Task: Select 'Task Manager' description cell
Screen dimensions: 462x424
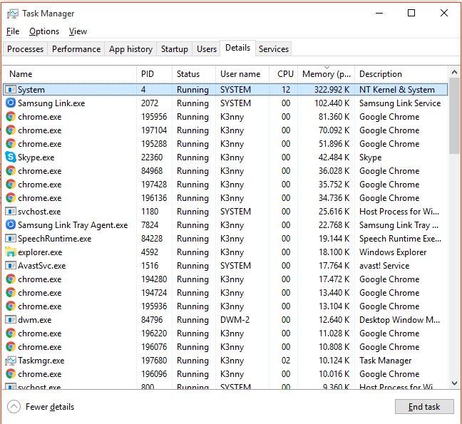Action: [386, 361]
